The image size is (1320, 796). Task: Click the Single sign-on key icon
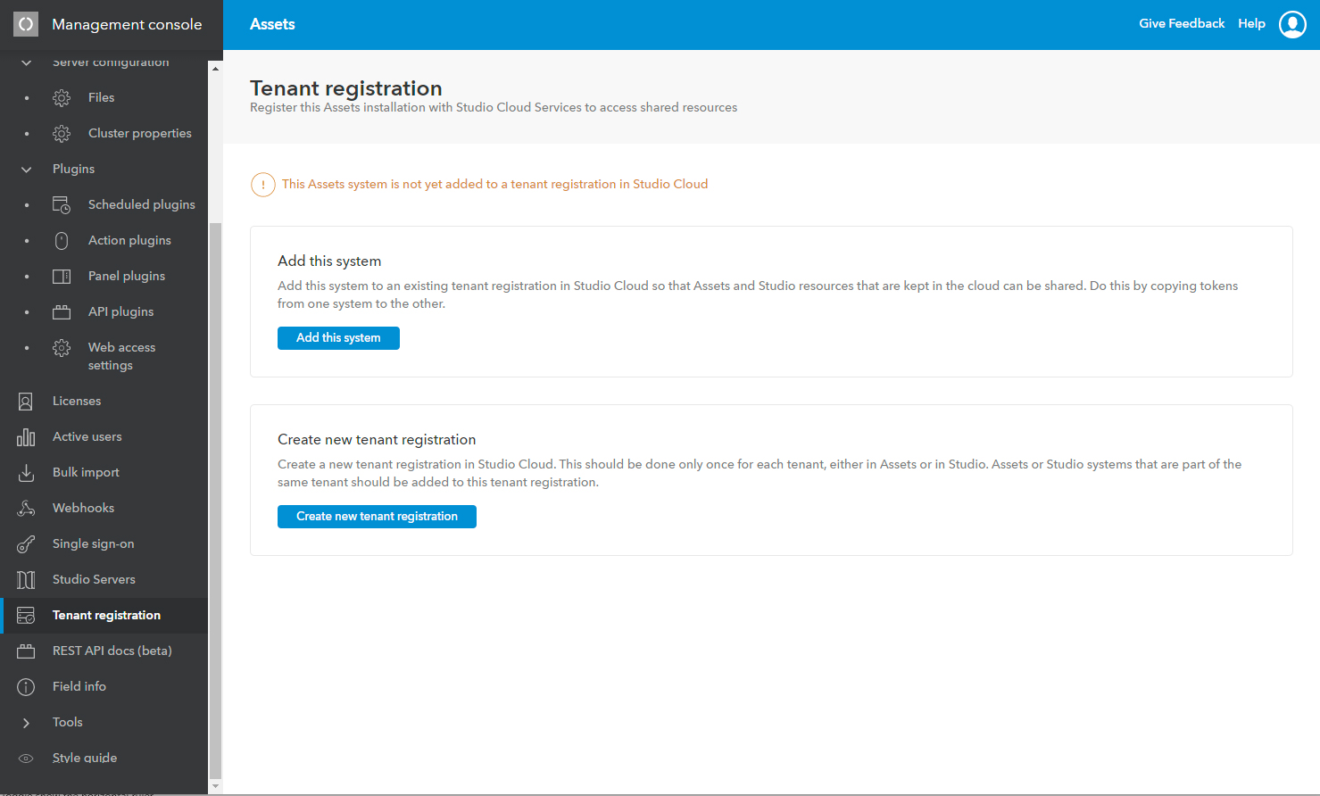point(27,543)
